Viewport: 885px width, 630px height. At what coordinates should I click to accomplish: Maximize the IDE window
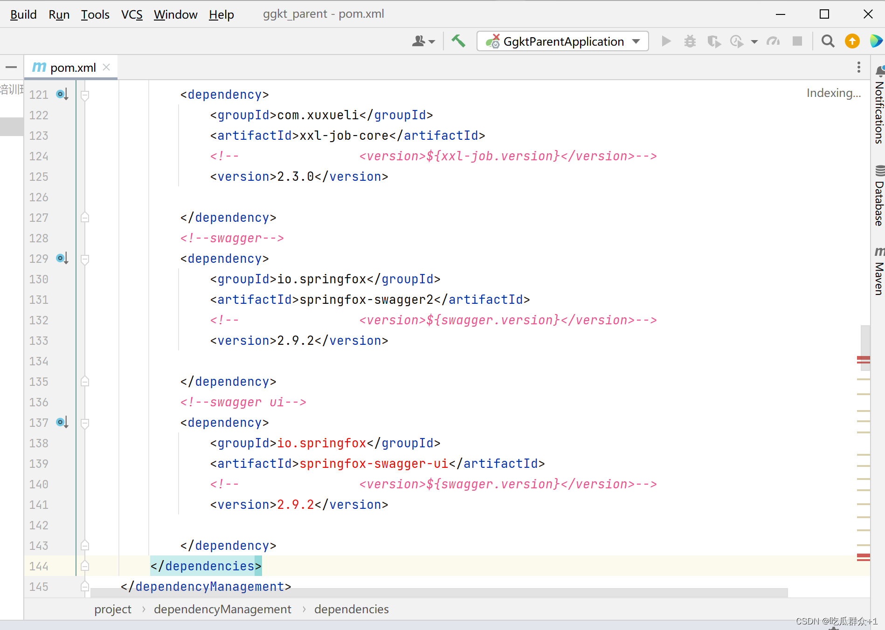[824, 14]
